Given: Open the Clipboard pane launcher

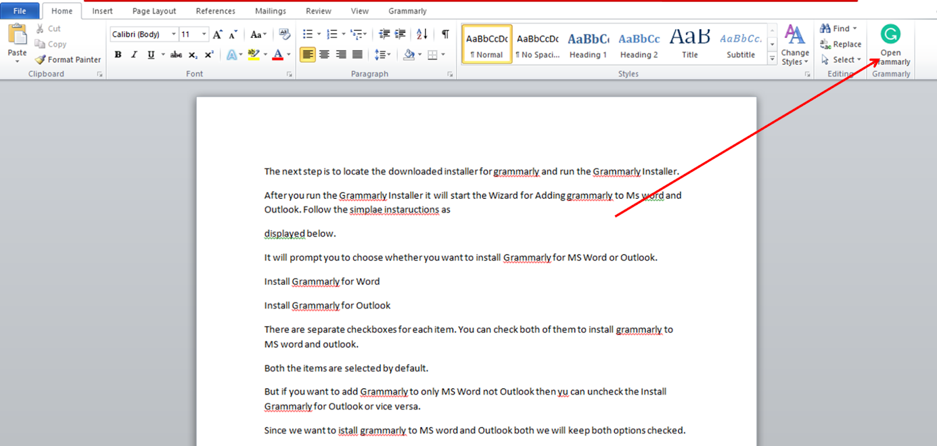Looking at the screenshot, I should (100, 74).
